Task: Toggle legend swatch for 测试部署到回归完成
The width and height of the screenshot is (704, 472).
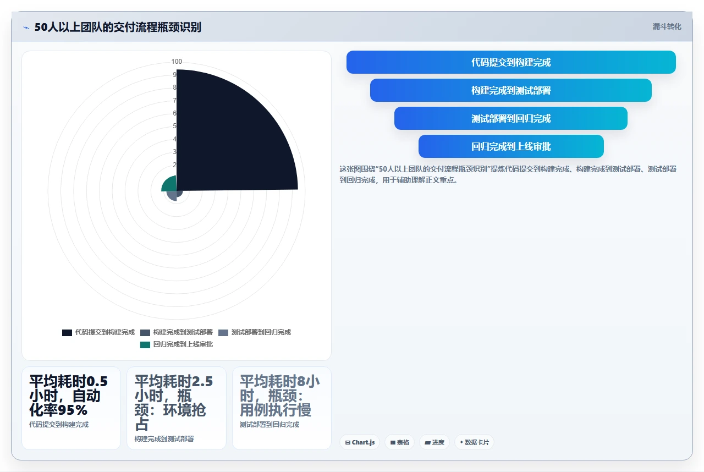Action: (223, 332)
